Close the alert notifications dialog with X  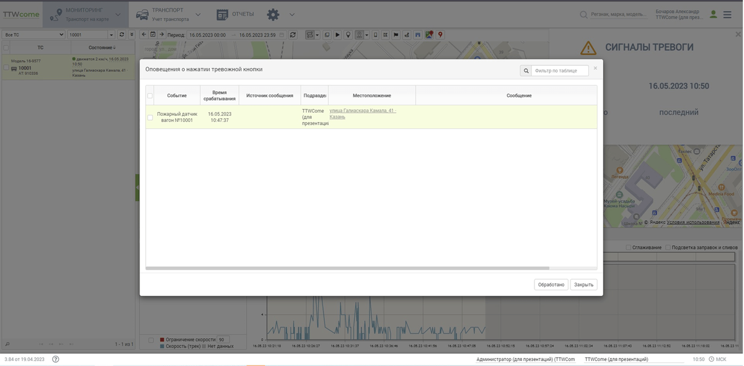pyautogui.click(x=595, y=68)
